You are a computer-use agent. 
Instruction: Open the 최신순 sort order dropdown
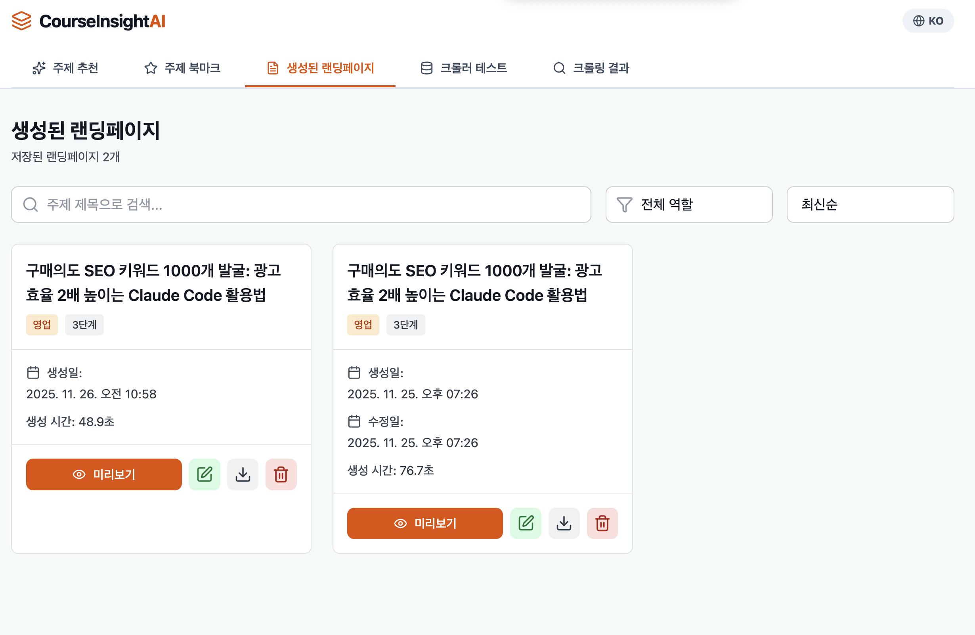(870, 205)
